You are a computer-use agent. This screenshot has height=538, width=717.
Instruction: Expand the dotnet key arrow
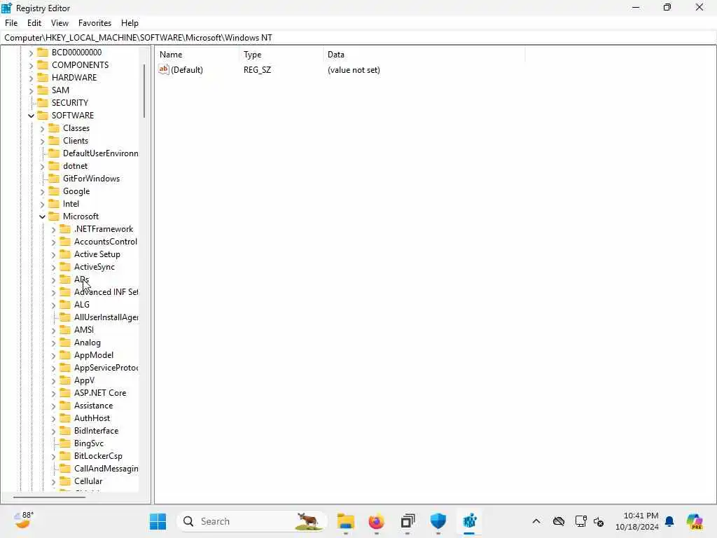click(x=43, y=167)
